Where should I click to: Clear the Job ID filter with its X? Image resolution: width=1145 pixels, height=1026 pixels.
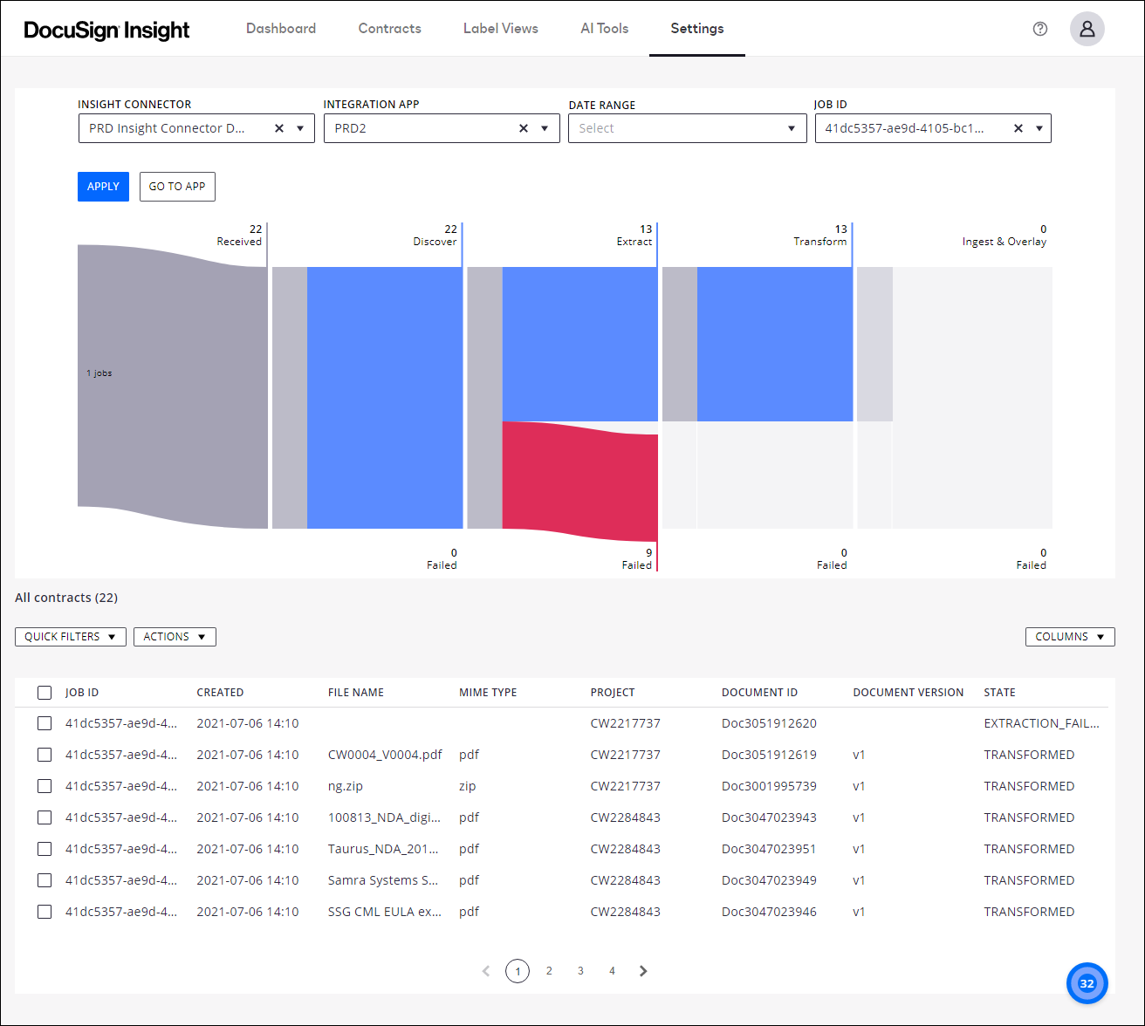point(1018,128)
